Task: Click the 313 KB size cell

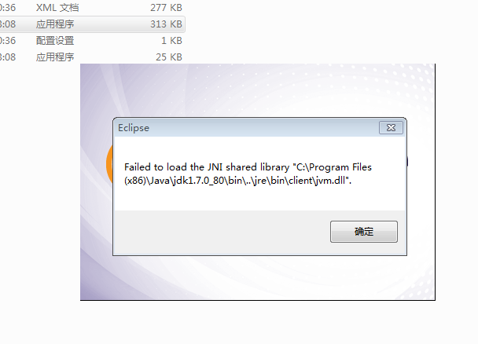Action: (x=166, y=24)
